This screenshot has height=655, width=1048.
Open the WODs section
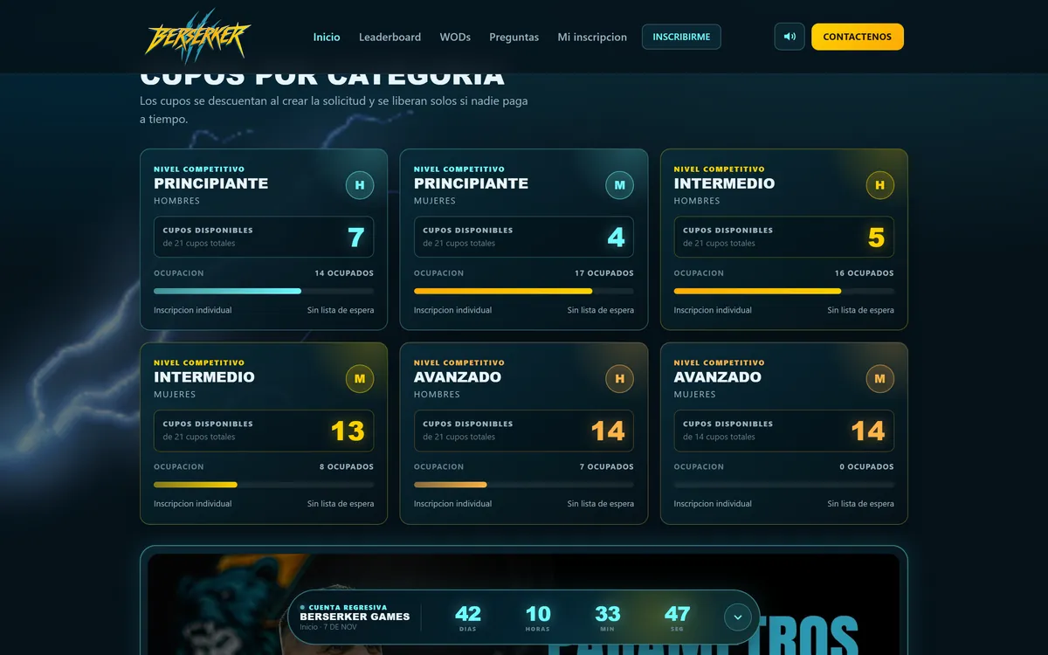(455, 37)
